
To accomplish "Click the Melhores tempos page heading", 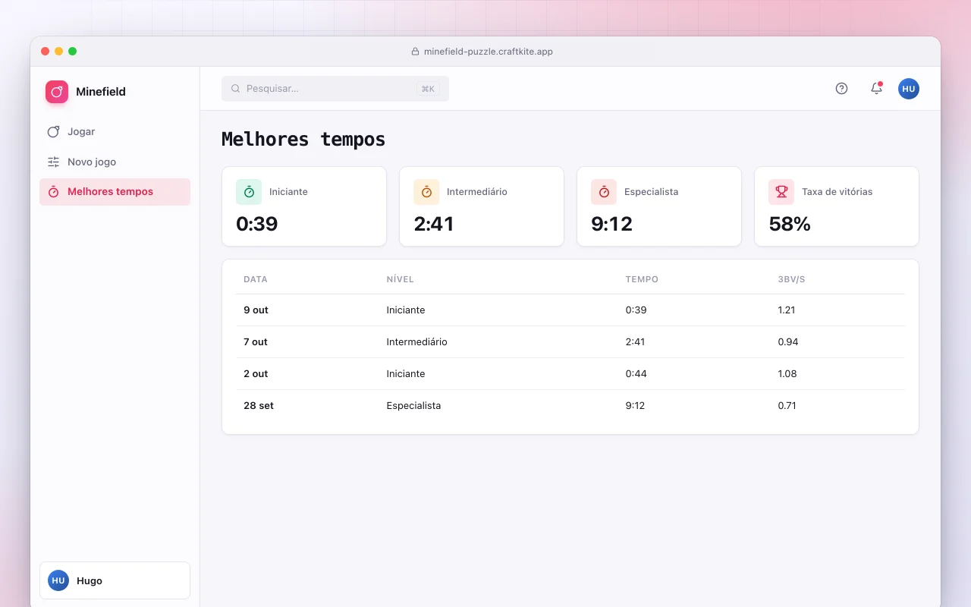I will (303, 140).
